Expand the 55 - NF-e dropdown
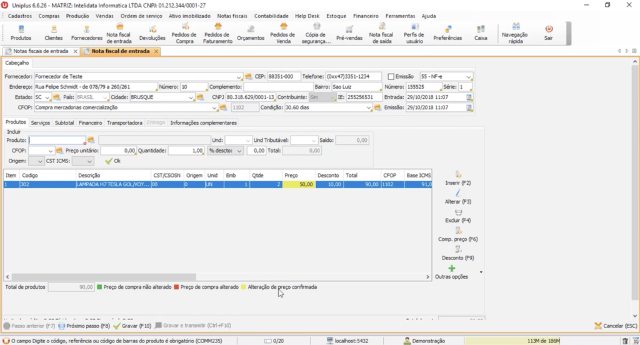Image resolution: width=640 pixels, height=345 pixels. 469,76
